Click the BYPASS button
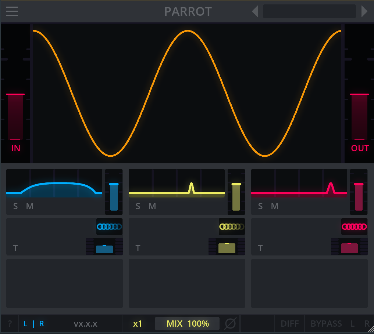The image size is (374, 334). click(326, 323)
